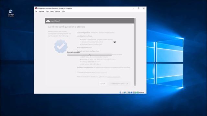Open the Devices menu

[58, 11]
